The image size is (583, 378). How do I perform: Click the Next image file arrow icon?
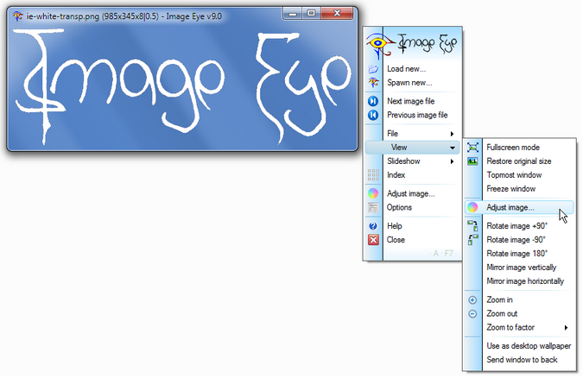[373, 101]
